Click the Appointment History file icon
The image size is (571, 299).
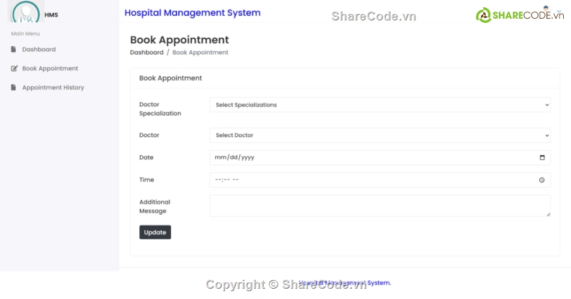[x=13, y=87]
